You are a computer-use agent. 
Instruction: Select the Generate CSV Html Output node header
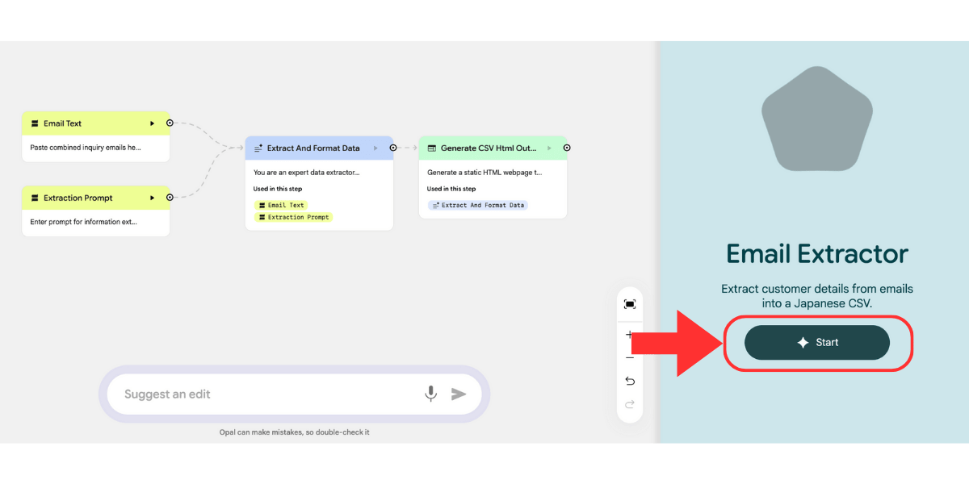(x=484, y=148)
